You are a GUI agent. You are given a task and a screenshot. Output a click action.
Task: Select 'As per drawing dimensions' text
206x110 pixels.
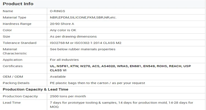(x=73, y=37)
